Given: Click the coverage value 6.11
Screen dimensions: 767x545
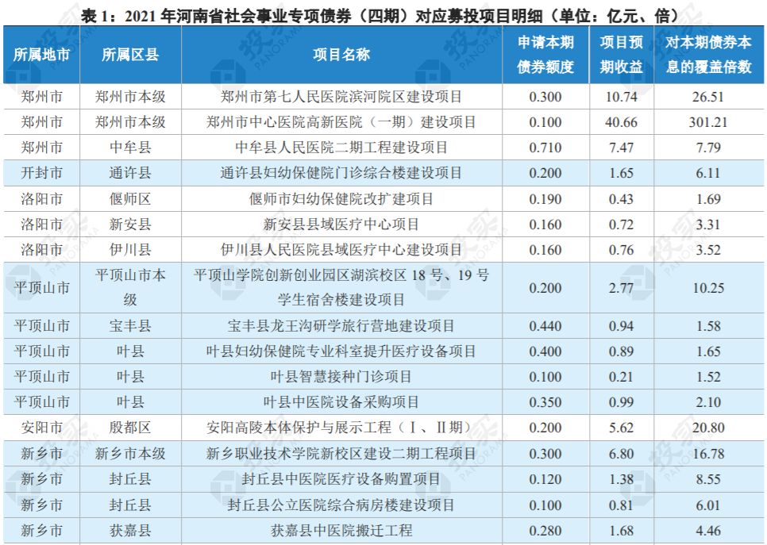Looking at the screenshot, I should click(708, 173).
